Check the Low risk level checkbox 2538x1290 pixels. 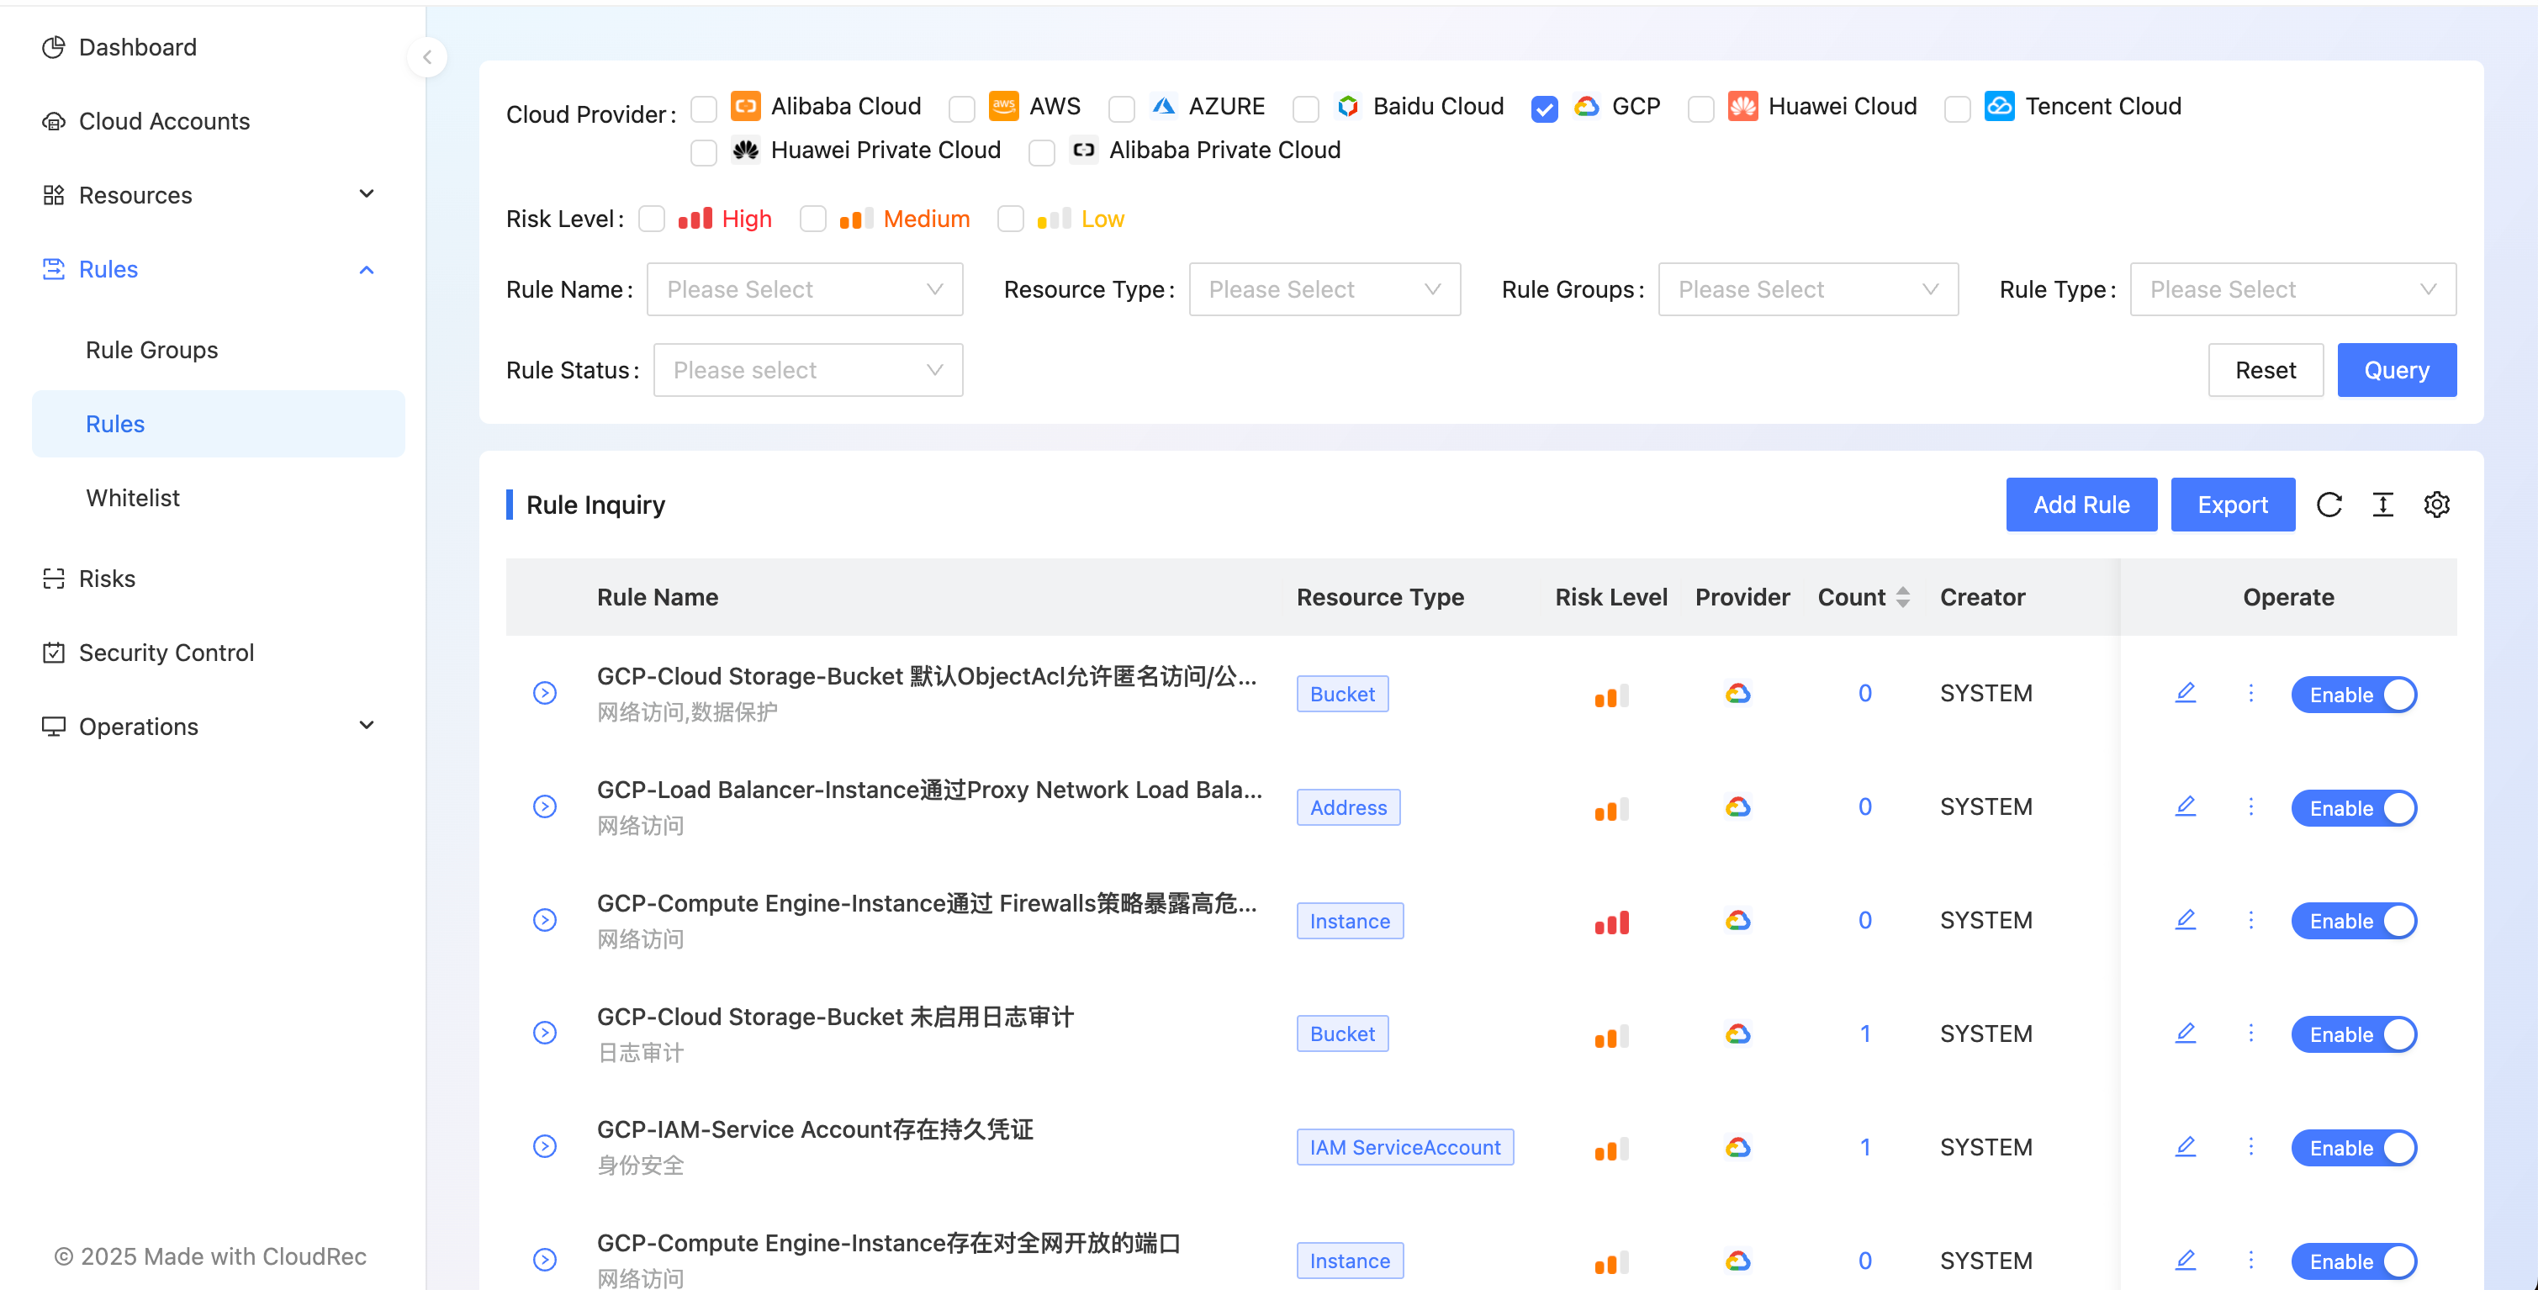point(1010,219)
